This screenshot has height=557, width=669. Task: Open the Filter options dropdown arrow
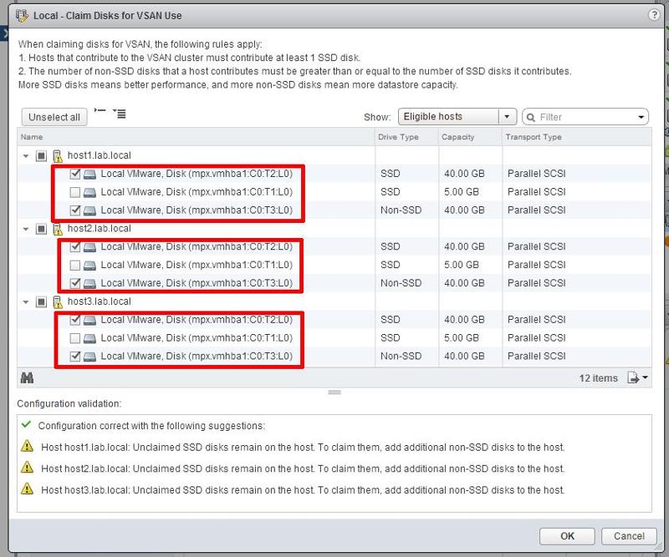click(x=641, y=117)
